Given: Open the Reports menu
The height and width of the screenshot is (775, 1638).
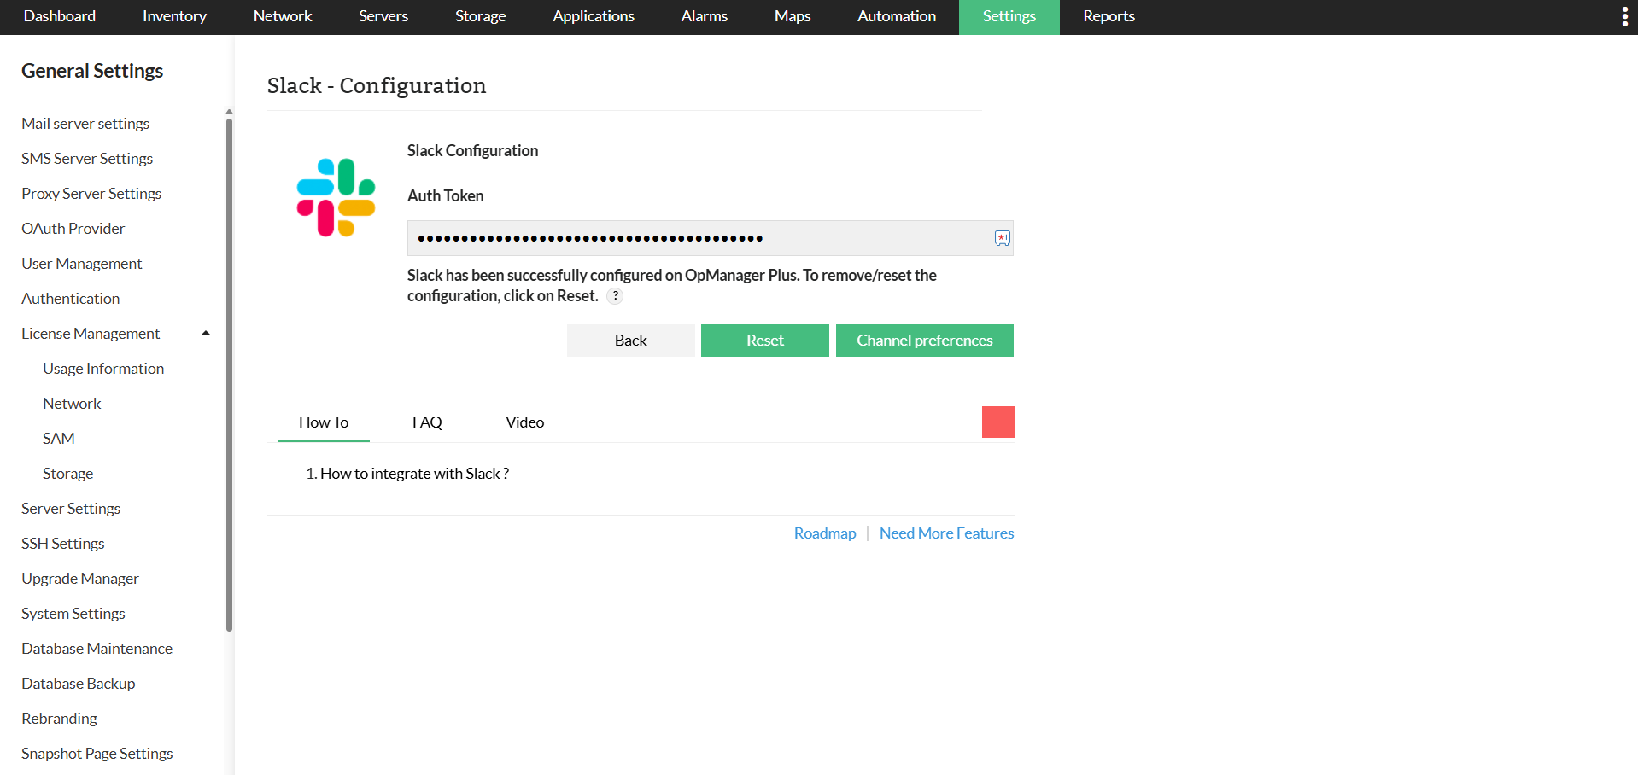Looking at the screenshot, I should pyautogui.click(x=1109, y=17).
